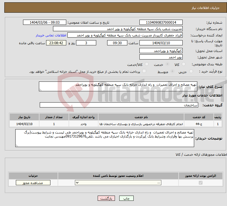Click the remaining days field showing 3

86,43
